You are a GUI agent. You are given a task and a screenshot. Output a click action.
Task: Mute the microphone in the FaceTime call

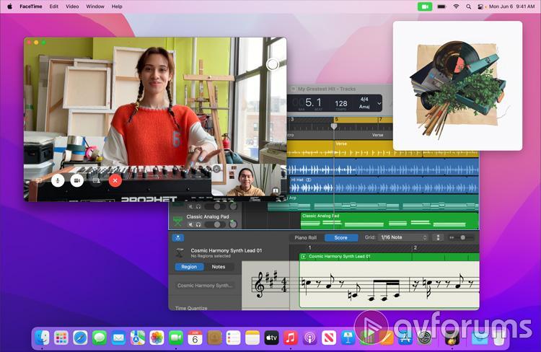58,180
